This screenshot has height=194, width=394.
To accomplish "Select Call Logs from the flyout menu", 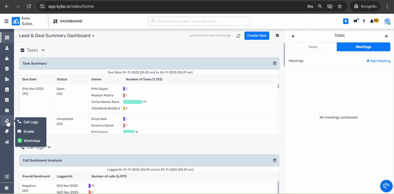I will [31, 122].
